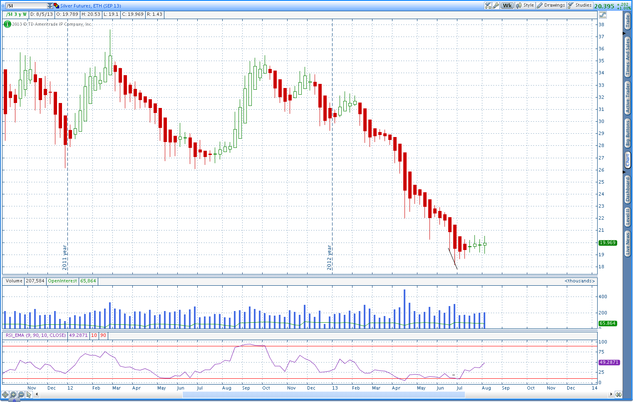Viewport: 633px width, 402px height.
Task: Open the Drawings menu
Action: pyautogui.click(x=551, y=5)
